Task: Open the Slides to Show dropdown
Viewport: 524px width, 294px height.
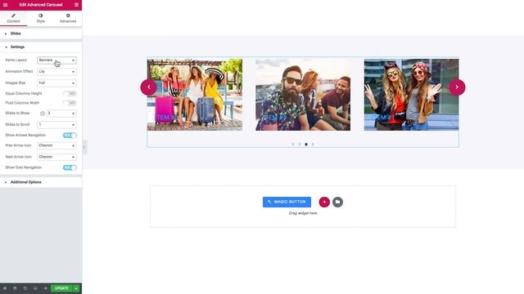Action: point(61,114)
